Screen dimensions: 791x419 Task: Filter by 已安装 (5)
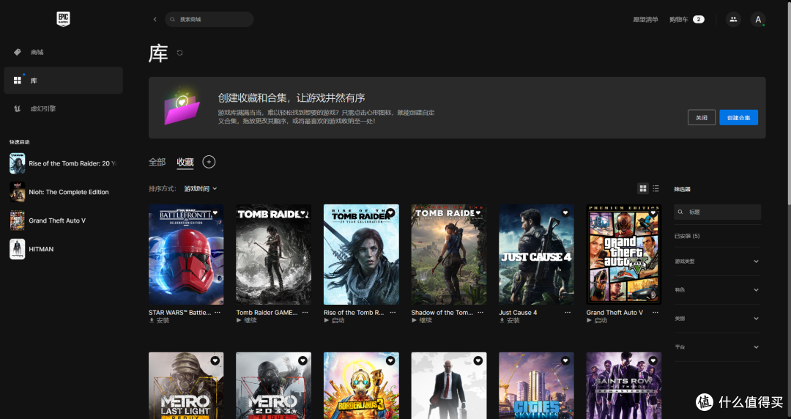pyautogui.click(x=687, y=236)
